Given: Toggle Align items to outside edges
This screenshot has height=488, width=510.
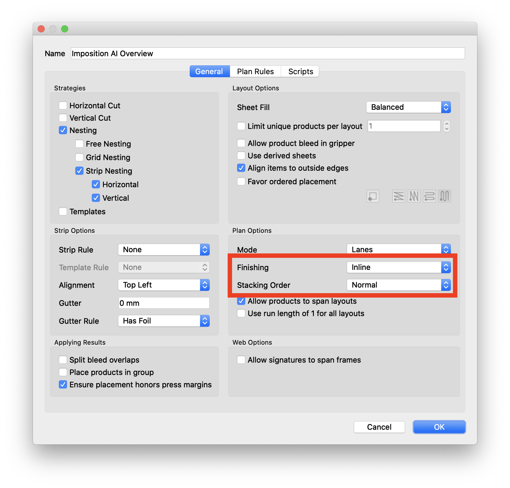Looking at the screenshot, I should point(241,168).
